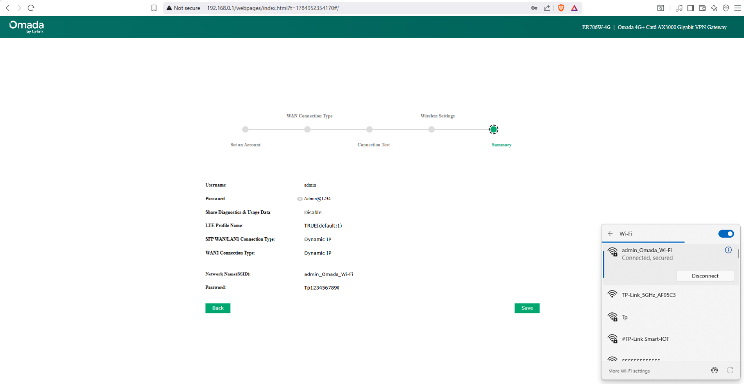Click the Wi-Fi list scrollbar
Image resolution: width=744 pixels, height=384 pixels.
739,254
